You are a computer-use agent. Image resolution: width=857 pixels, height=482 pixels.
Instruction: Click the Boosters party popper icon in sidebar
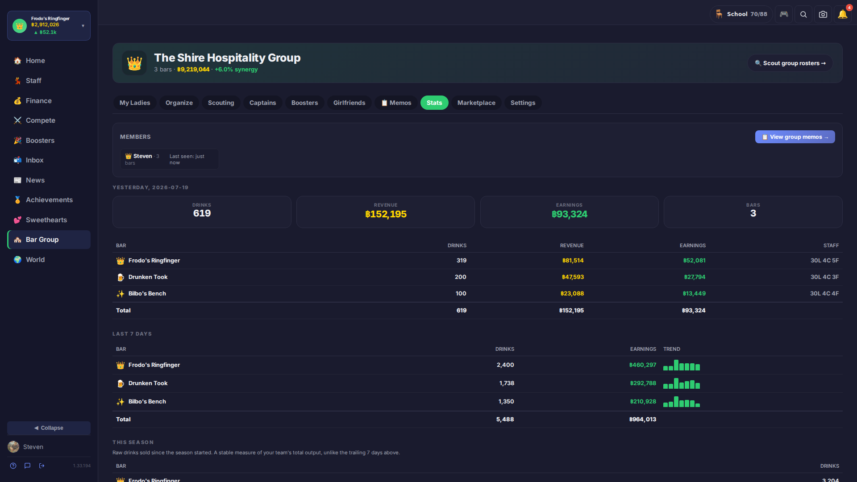17,141
